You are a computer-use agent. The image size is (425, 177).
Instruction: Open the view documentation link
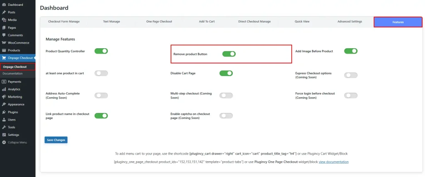[x=333, y=162]
